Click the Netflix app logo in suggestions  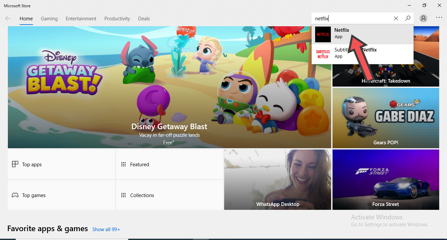[323, 34]
